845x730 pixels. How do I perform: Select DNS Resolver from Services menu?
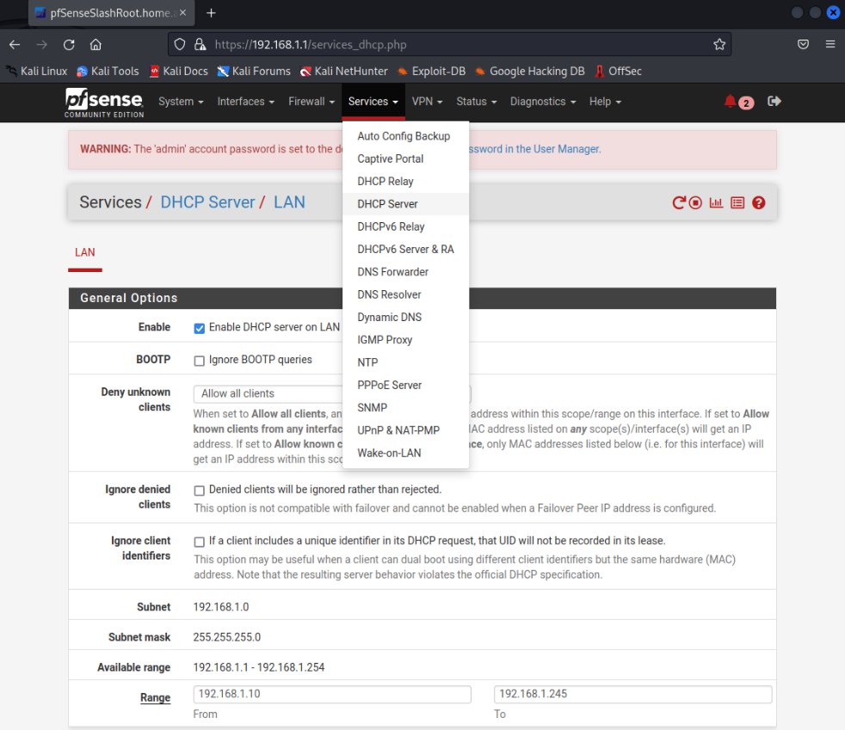coord(389,294)
